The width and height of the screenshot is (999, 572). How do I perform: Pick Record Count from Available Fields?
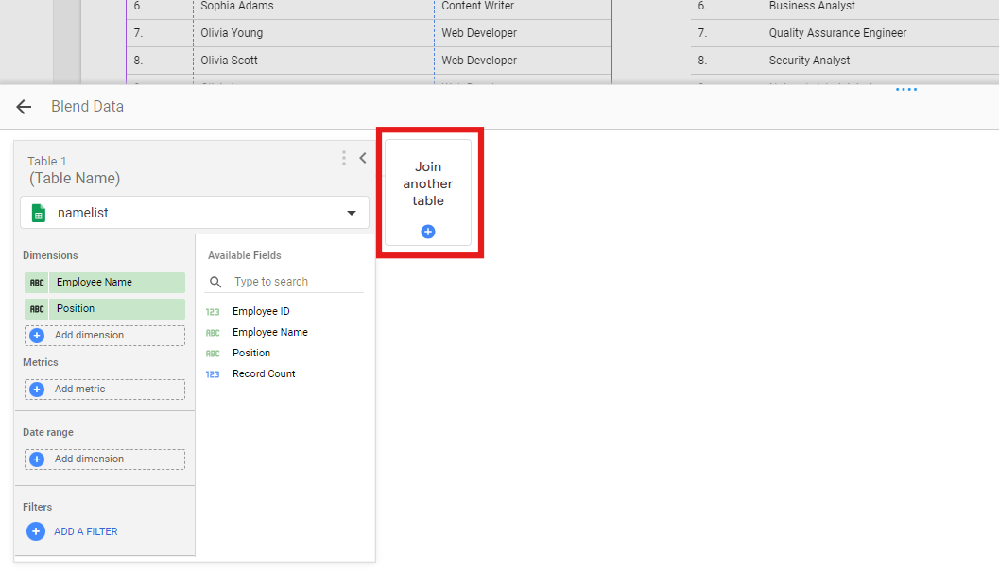click(264, 373)
